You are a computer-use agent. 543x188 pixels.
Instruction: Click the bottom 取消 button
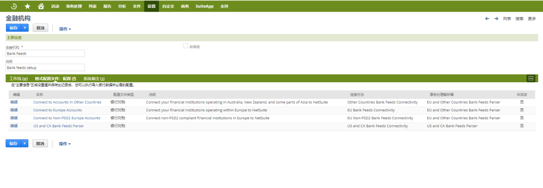[x=41, y=143]
